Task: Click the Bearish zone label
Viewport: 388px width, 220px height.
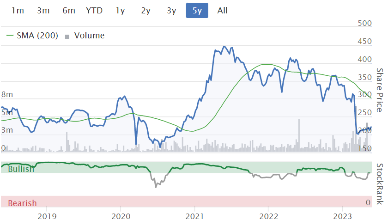Action: (22, 203)
